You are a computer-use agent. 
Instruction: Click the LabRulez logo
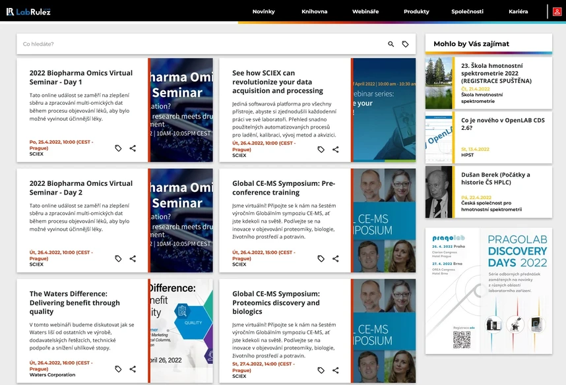28,12
